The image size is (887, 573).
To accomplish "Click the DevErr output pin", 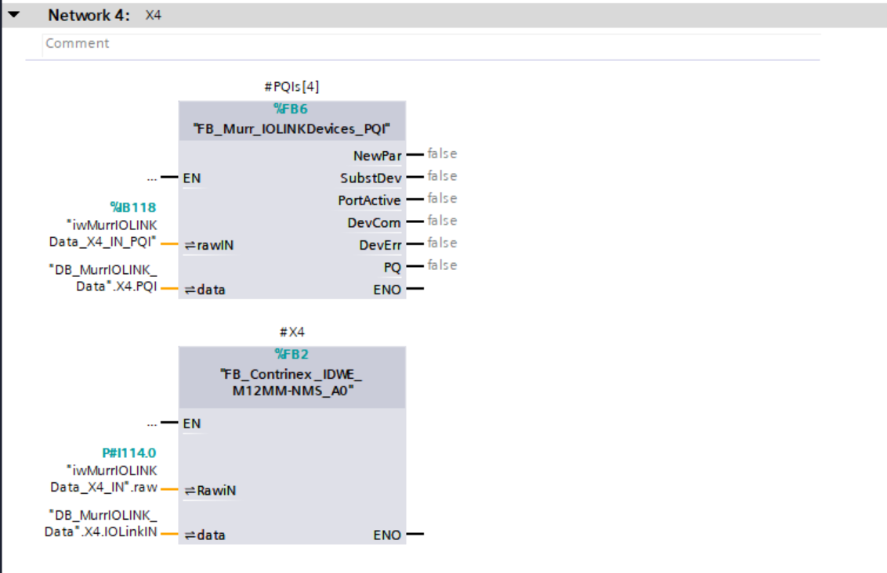I will [x=380, y=245].
